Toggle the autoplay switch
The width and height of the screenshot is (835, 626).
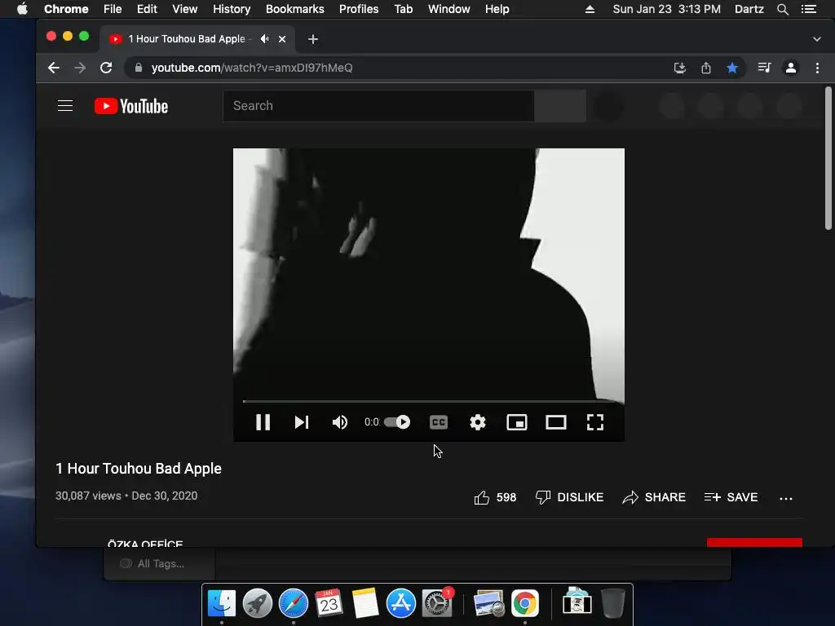pos(397,422)
